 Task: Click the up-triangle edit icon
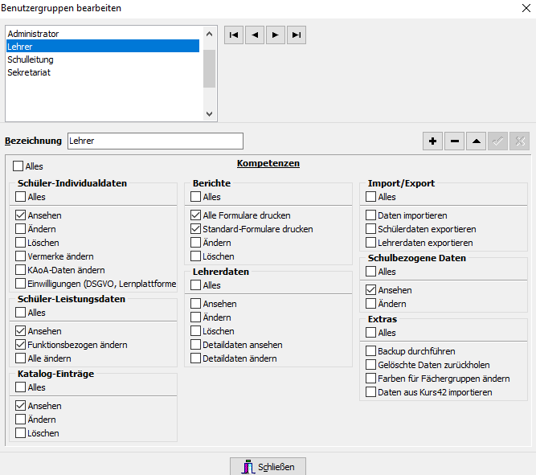[x=476, y=141]
